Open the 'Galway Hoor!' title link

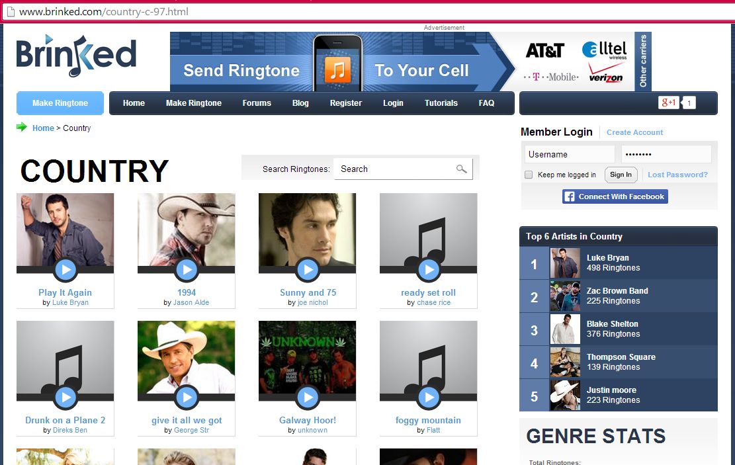click(x=308, y=420)
